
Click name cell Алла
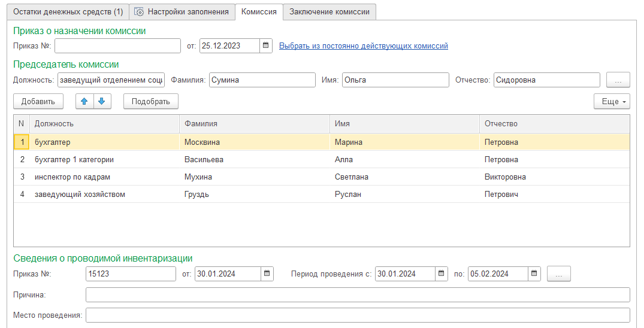click(x=404, y=159)
